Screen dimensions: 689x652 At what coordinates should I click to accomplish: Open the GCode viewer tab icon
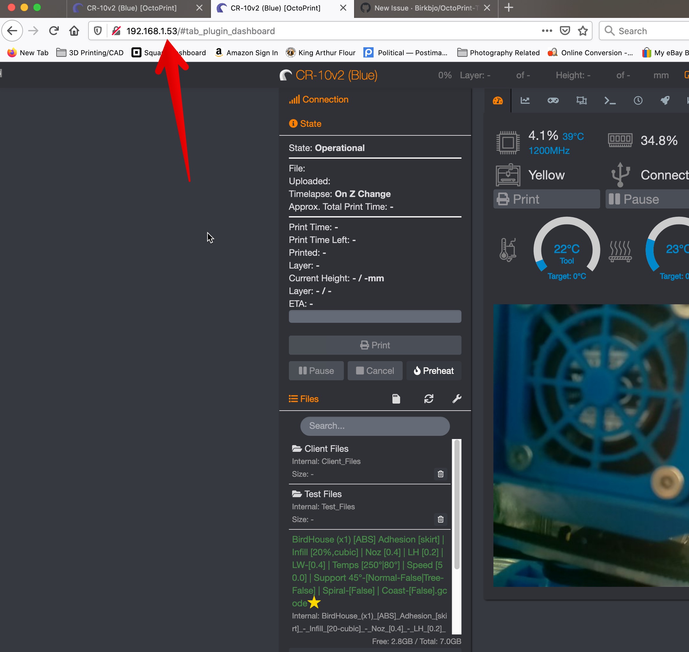[581, 101]
